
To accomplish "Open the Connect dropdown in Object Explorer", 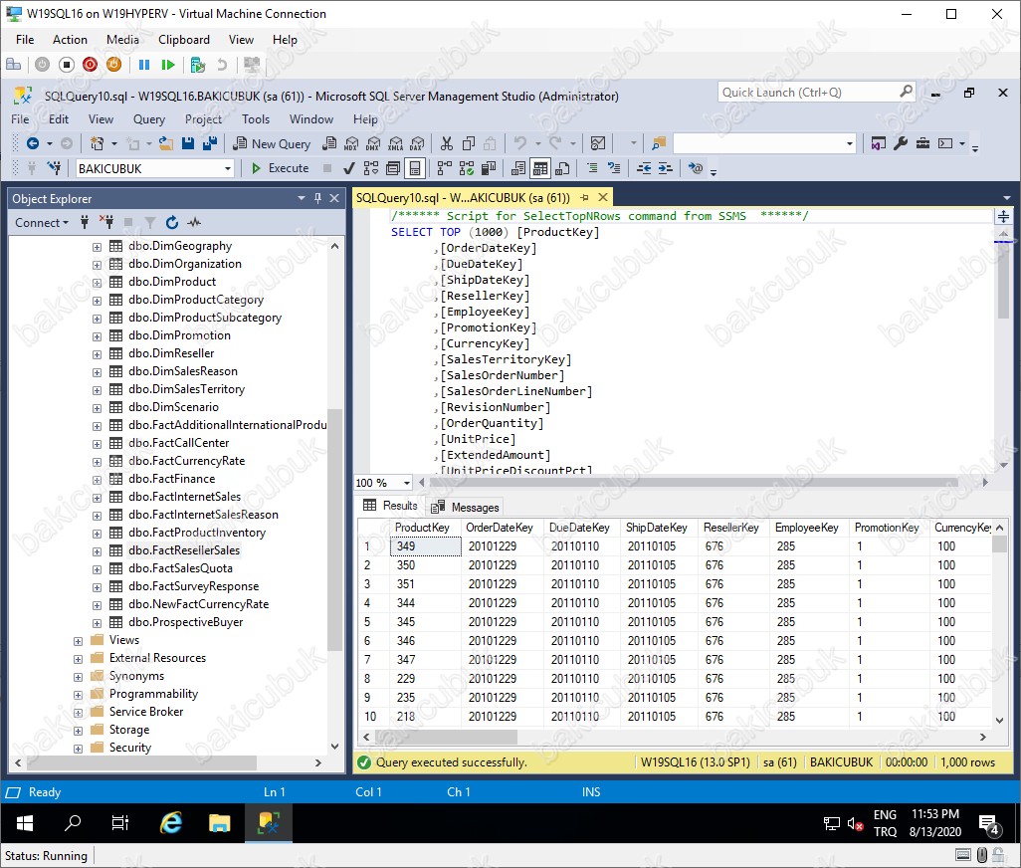I will click(42, 223).
